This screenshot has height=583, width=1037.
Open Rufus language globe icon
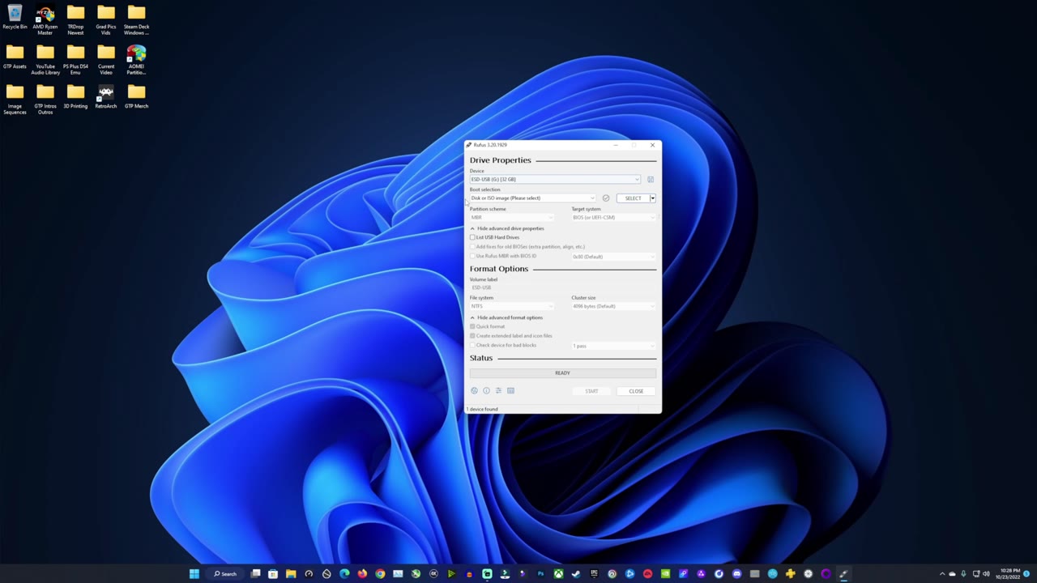[474, 391]
